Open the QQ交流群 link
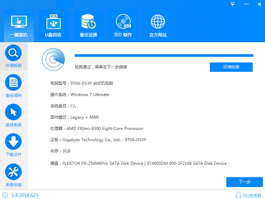 (248, 195)
